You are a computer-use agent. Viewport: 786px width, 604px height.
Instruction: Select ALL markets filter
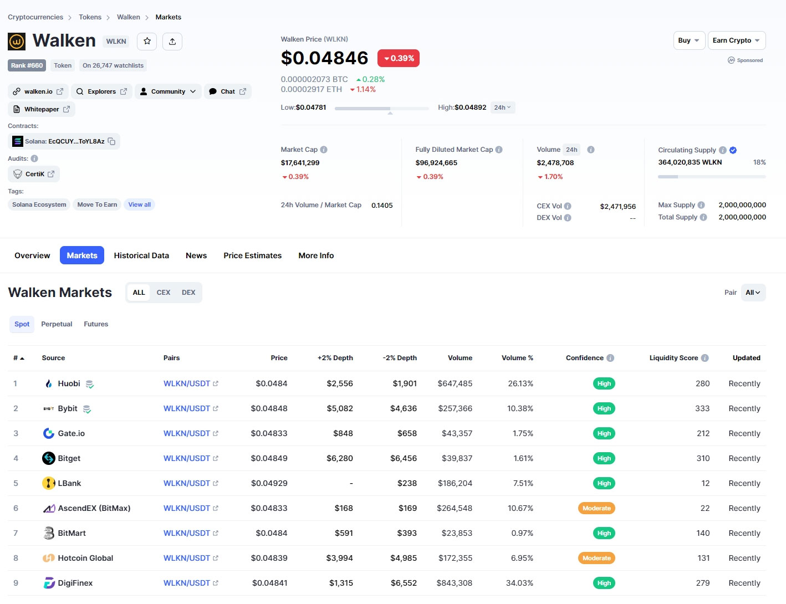pos(139,293)
